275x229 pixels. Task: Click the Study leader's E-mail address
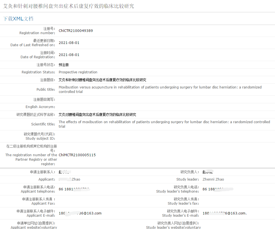224,213
